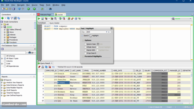Open the Navigate menu

pos(21,5)
